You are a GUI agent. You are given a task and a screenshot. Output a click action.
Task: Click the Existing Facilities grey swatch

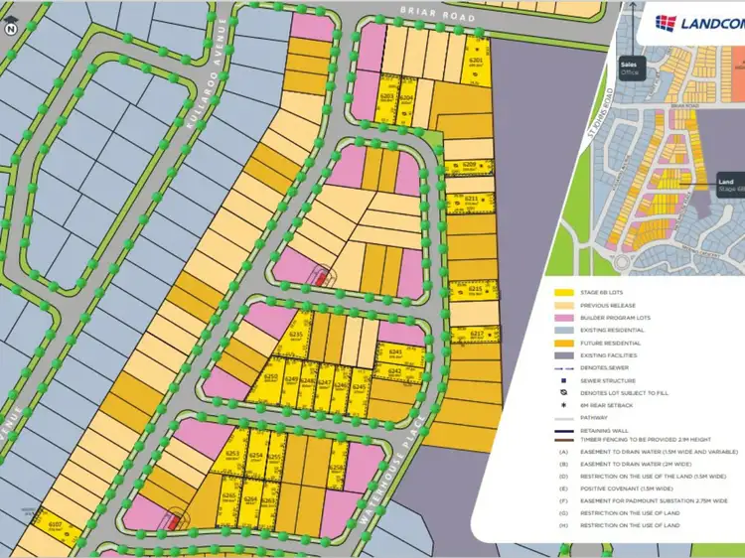coord(562,354)
